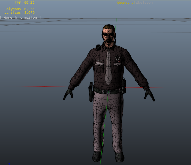The width and height of the screenshot is (191, 165).
Task: Switch to the Geometry view tab
Action: coord(125,3)
